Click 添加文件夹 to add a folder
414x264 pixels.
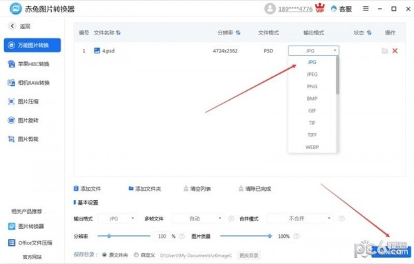[x=145, y=189]
